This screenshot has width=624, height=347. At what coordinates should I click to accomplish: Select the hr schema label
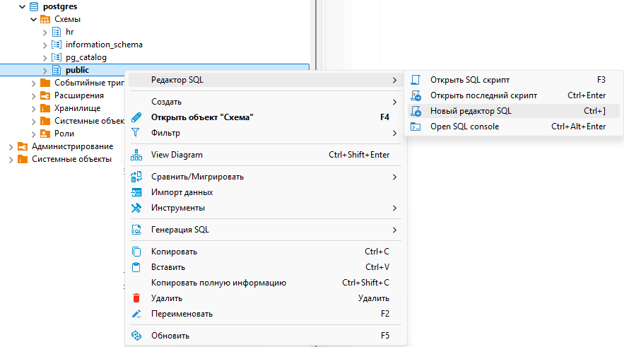click(x=70, y=32)
